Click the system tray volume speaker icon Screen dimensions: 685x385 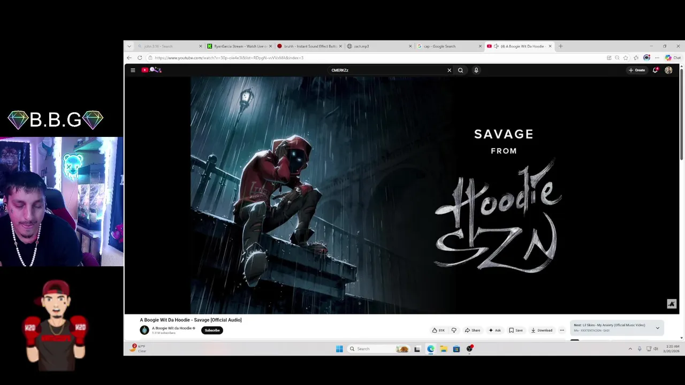tap(656, 349)
